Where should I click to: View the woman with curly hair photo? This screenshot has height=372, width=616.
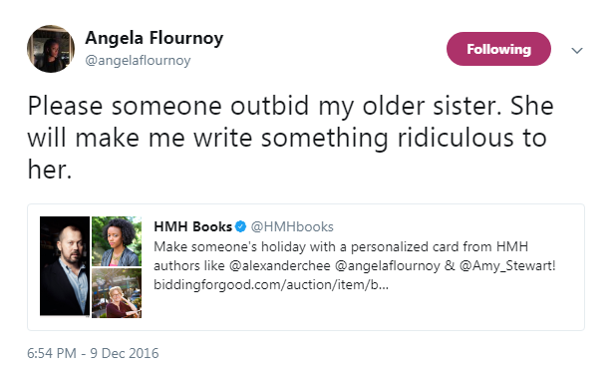(x=117, y=241)
